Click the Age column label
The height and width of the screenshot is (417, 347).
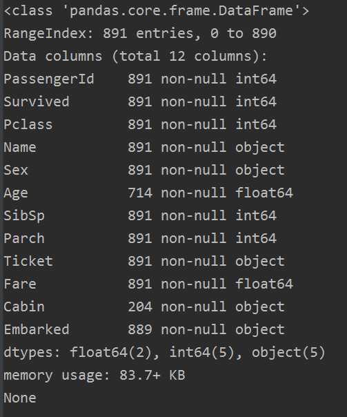tap(16, 193)
